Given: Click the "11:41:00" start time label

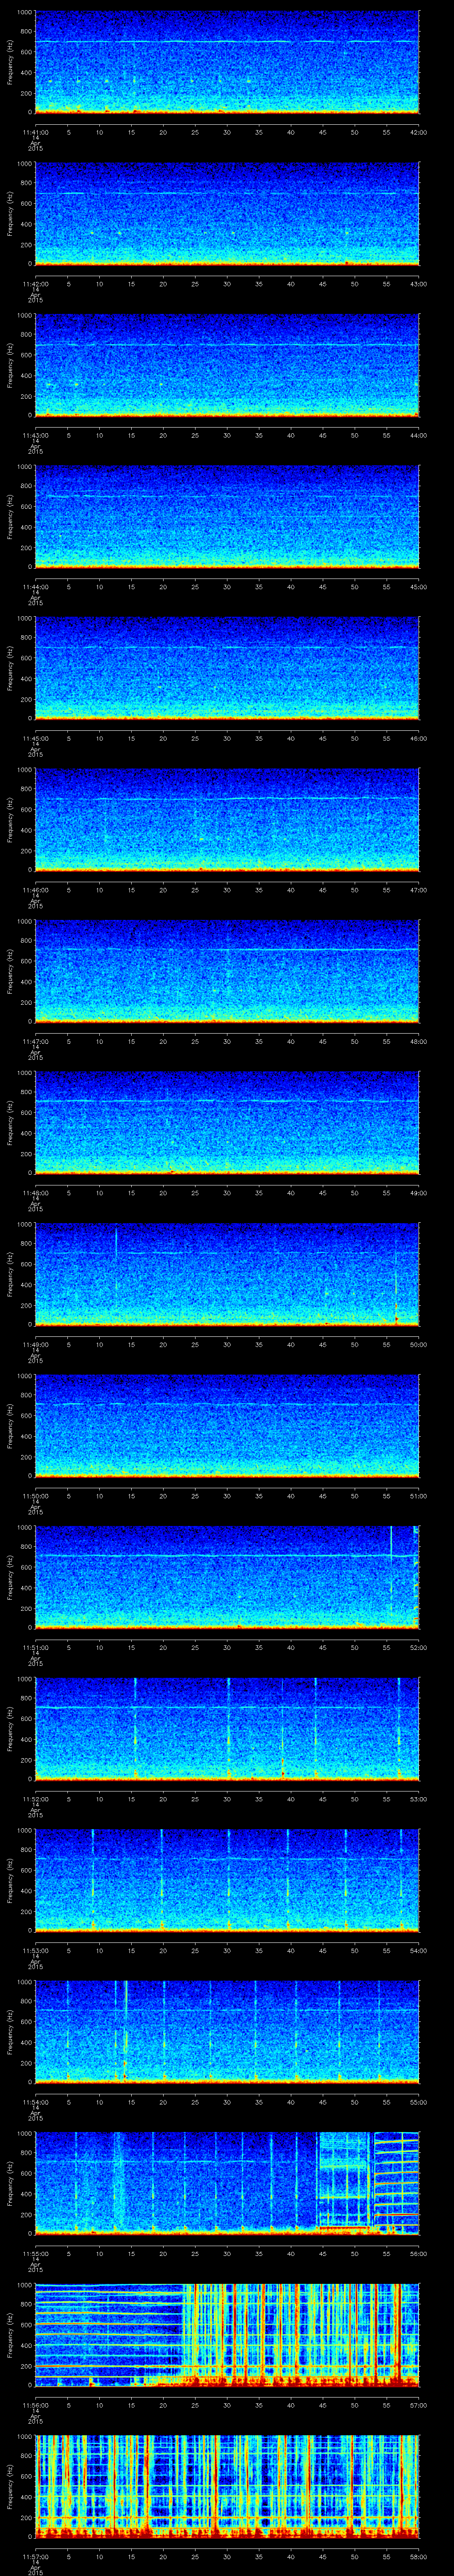Looking at the screenshot, I should coord(35,132).
